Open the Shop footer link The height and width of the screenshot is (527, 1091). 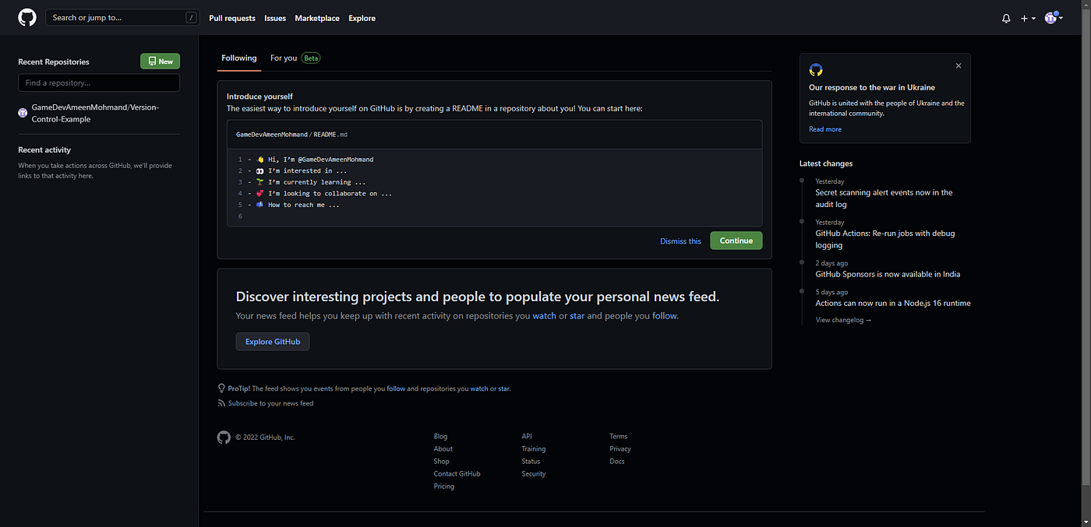[x=442, y=462]
